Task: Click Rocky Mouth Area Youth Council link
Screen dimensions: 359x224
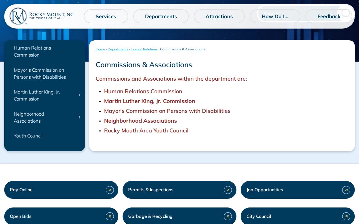Action: point(146,130)
